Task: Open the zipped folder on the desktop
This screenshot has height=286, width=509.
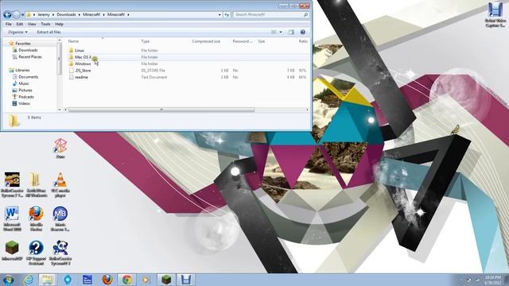Action: point(35,185)
